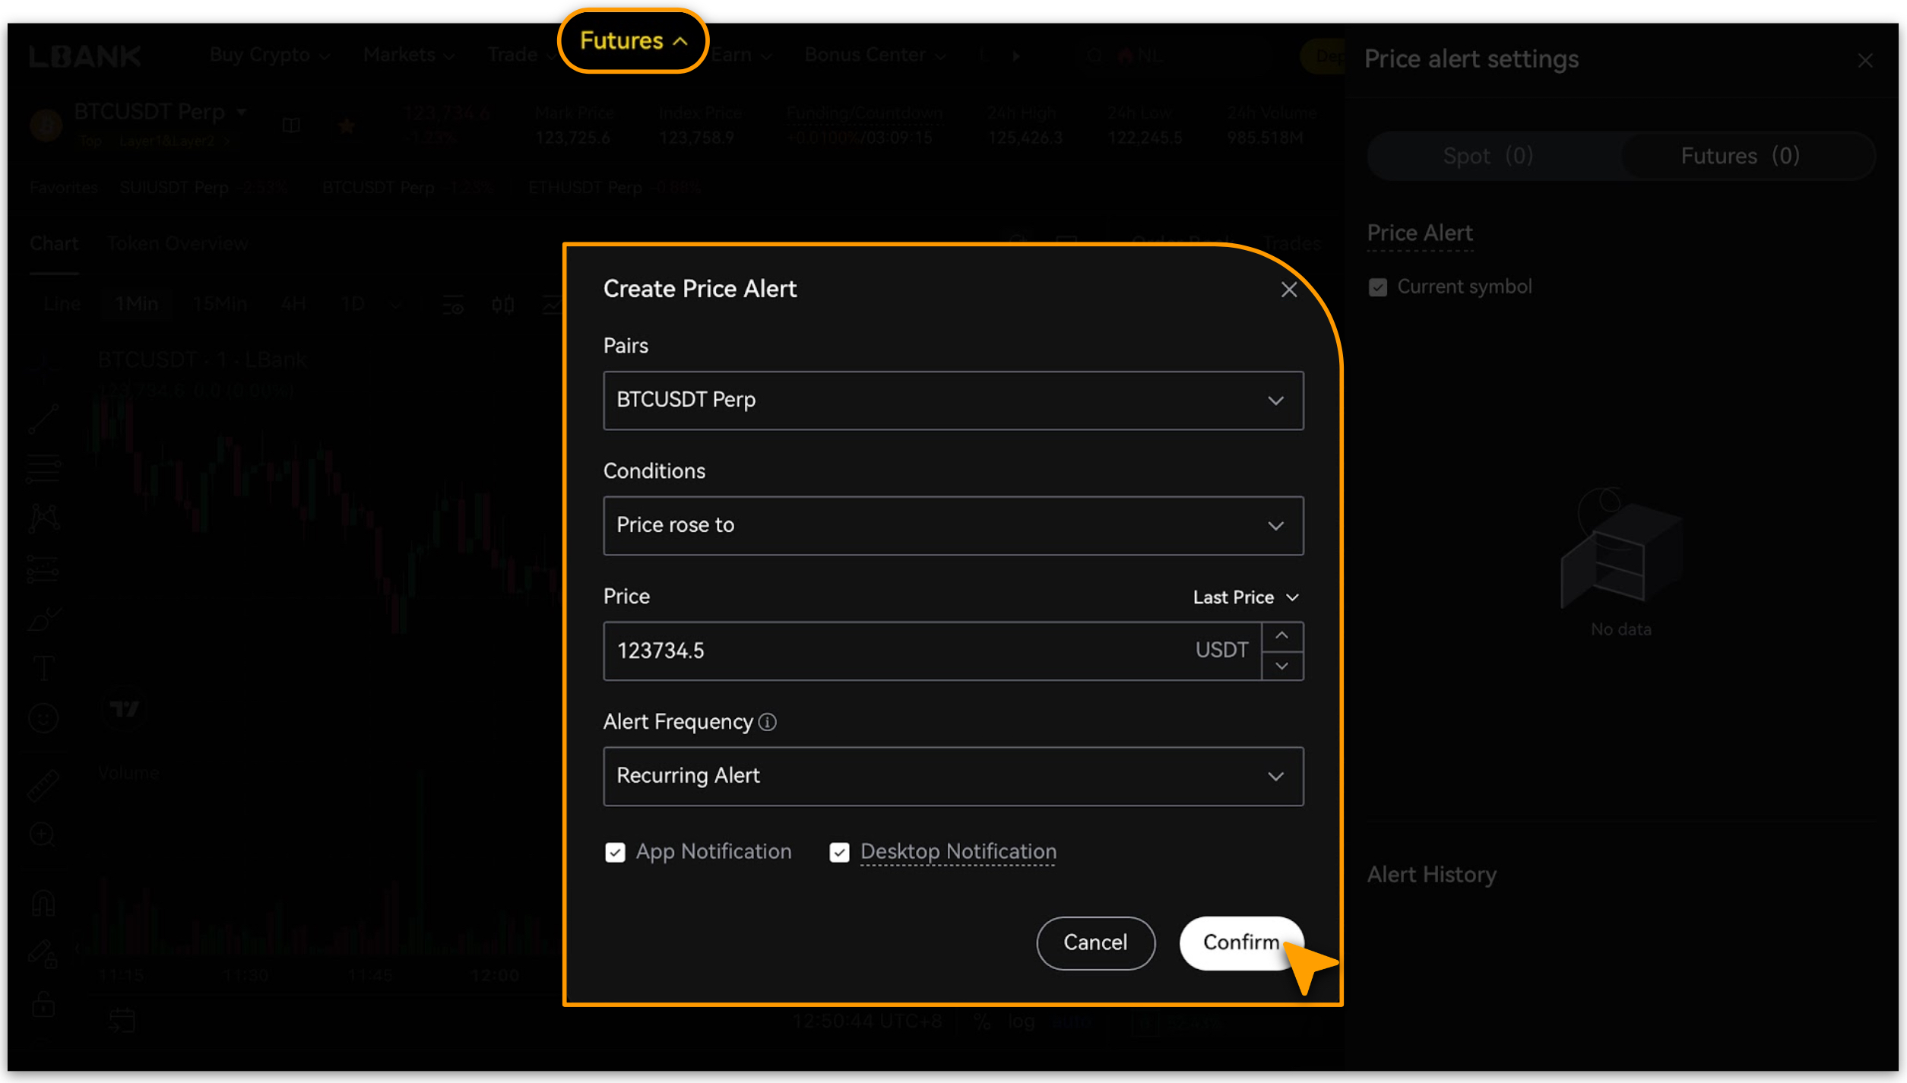Click the Alert Frequency info icon
This screenshot has width=1907, height=1083.
pos(768,722)
